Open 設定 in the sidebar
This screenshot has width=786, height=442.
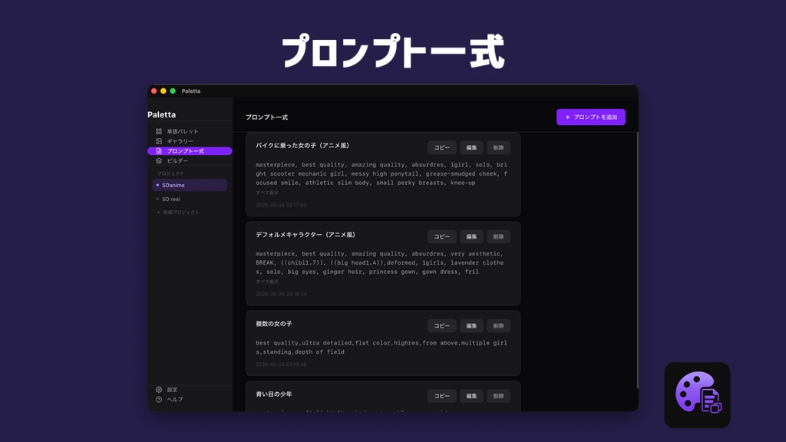pos(190,389)
